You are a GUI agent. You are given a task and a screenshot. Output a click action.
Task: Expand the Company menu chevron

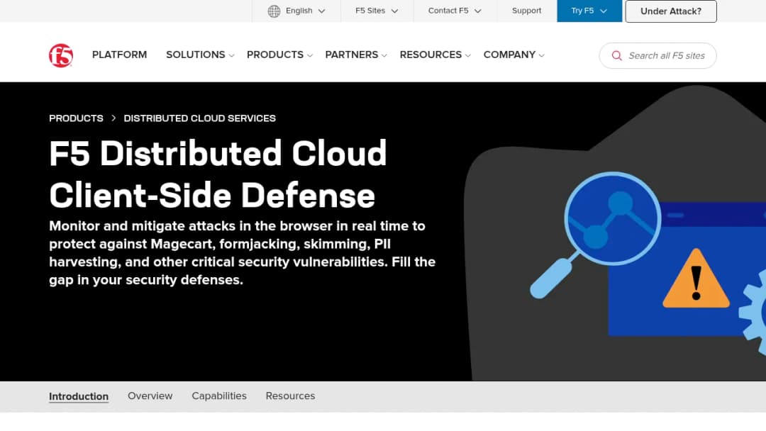click(x=541, y=55)
